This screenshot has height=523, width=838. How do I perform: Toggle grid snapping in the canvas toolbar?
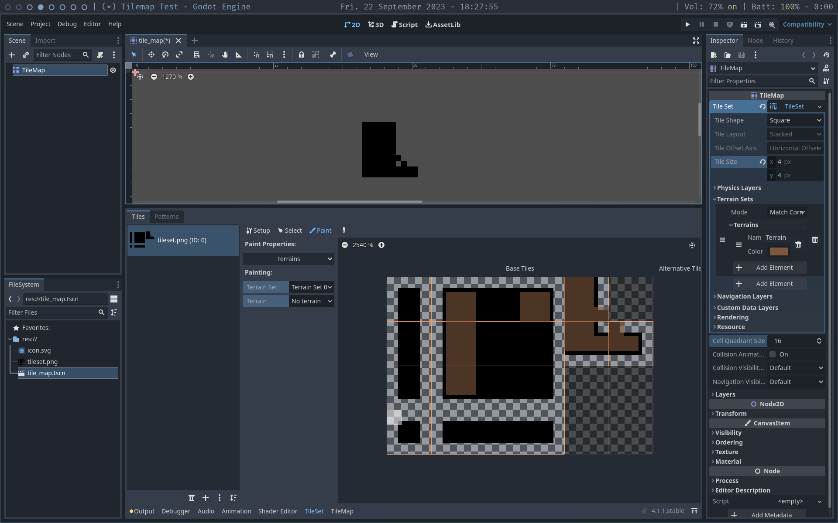point(270,54)
